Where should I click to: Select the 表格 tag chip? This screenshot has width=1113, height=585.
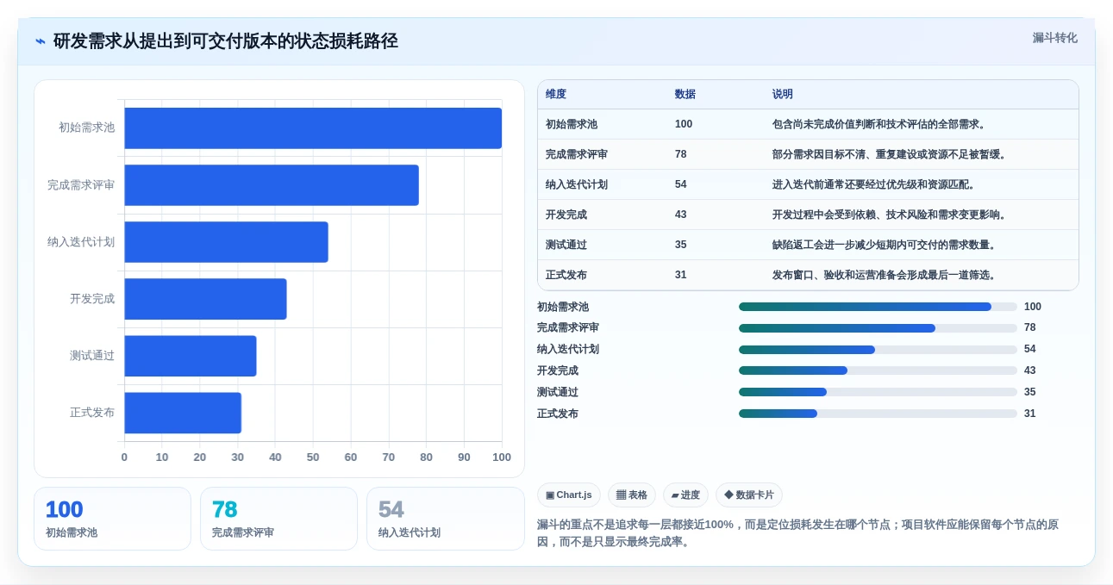[x=632, y=495]
